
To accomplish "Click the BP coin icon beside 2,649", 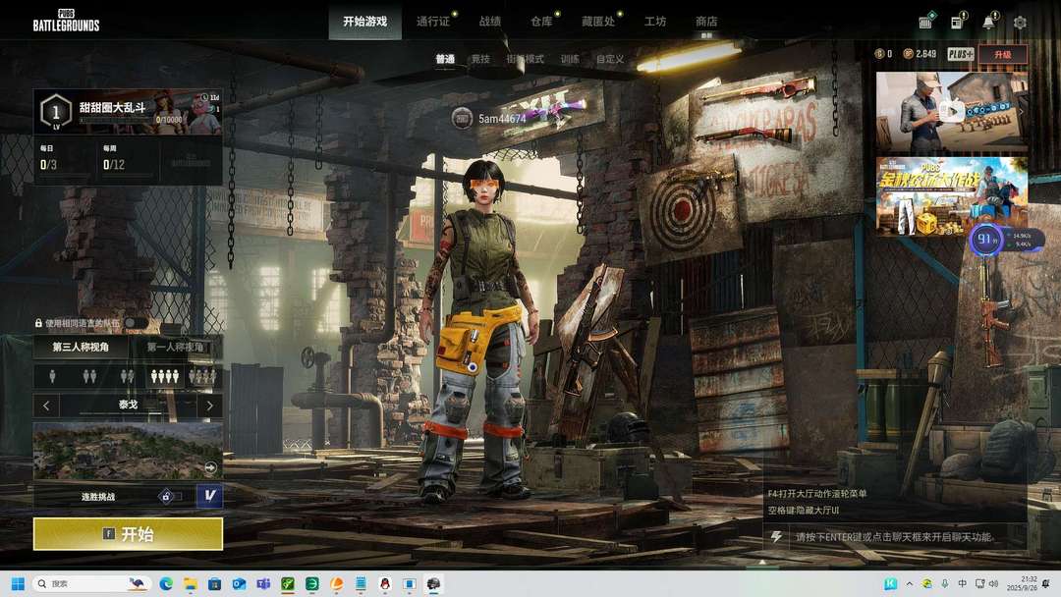I will (908, 54).
